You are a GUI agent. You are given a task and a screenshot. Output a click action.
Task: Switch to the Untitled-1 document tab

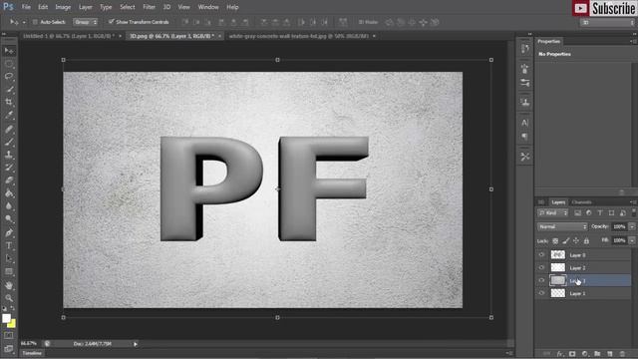click(69, 36)
